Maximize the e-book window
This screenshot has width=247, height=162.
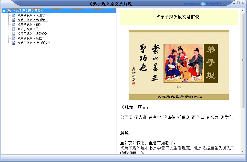[238, 3]
